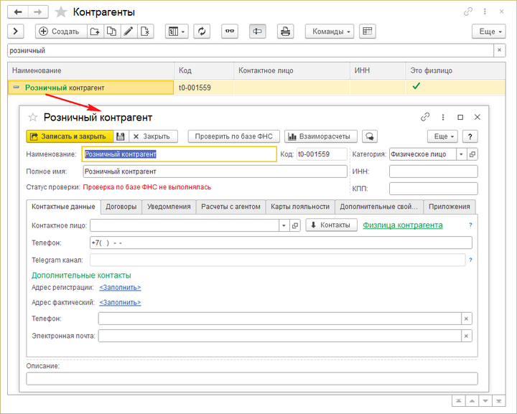517x414 pixels.
Task: Click into the ИНН input field
Action: click(x=433, y=171)
